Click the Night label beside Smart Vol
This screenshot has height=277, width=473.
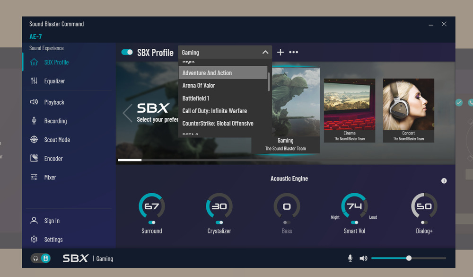point(335,217)
